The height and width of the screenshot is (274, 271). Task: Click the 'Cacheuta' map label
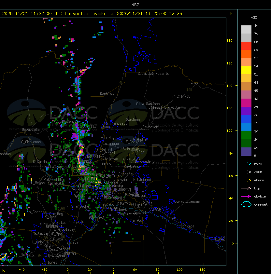pyautogui.click(x=56, y=183)
